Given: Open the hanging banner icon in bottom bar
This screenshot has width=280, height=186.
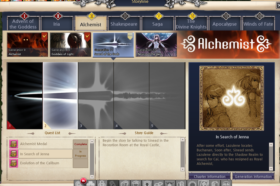Looking at the screenshot, I should click(x=169, y=183).
